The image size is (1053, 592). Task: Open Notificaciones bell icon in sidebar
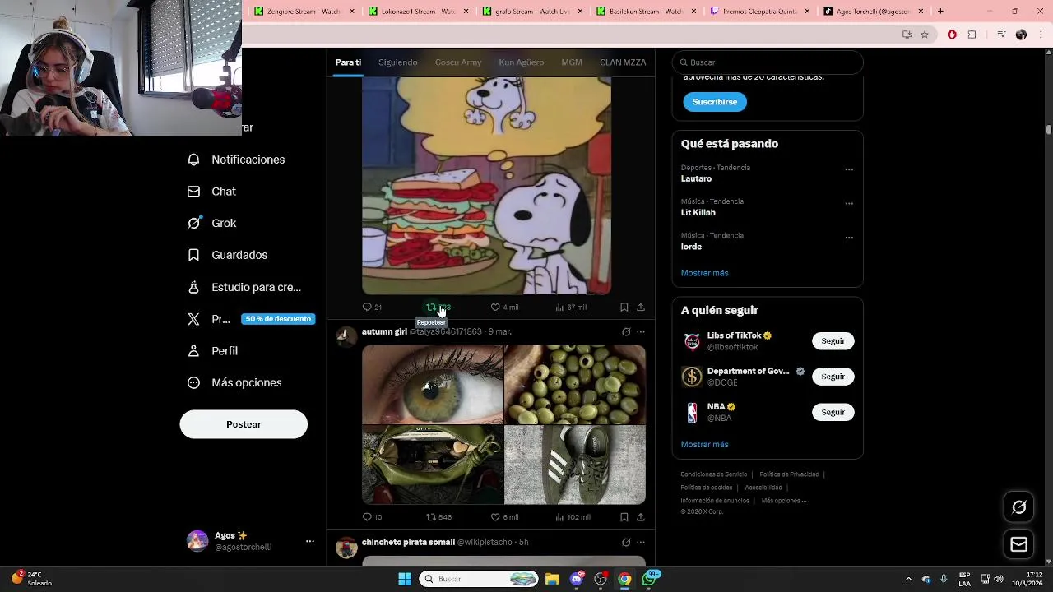click(x=193, y=160)
